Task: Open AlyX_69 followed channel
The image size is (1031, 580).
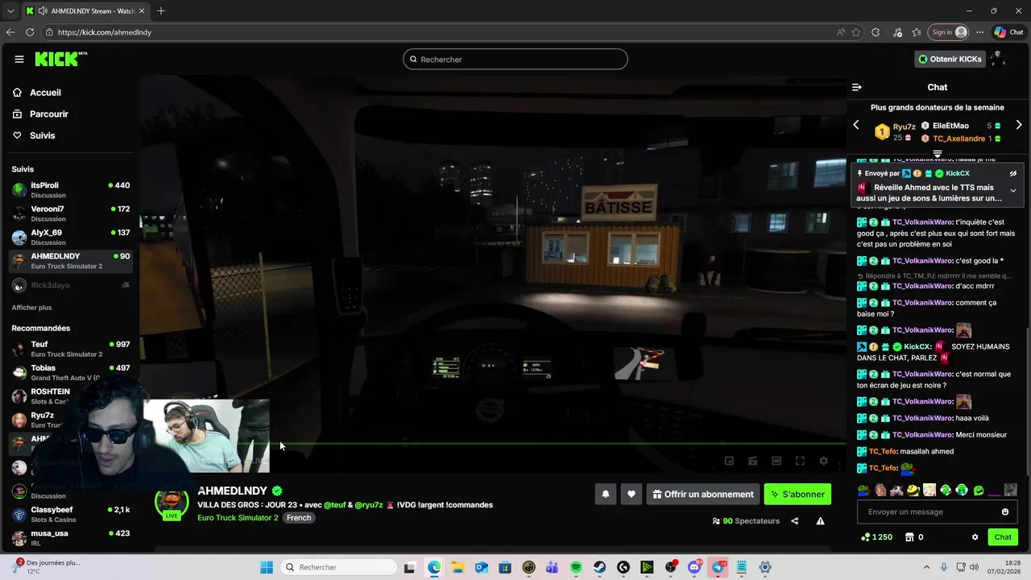Action: pyautogui.click(x=71, y=237)
